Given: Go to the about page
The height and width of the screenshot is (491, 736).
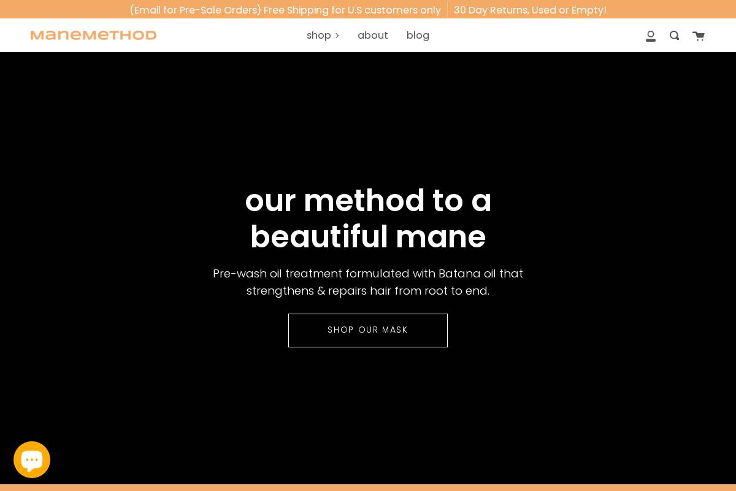Looking at the screenshot, I should tap(372, 35).
